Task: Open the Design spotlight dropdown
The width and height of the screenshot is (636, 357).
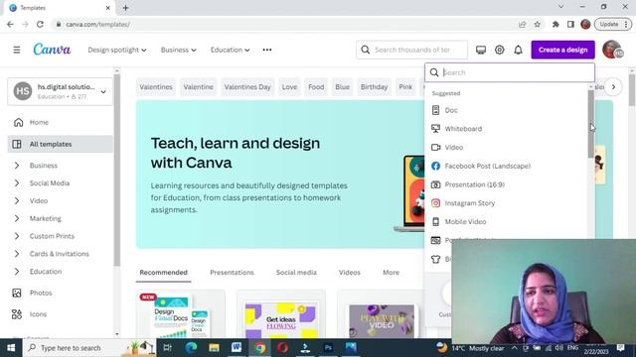Action: point(117,50)
